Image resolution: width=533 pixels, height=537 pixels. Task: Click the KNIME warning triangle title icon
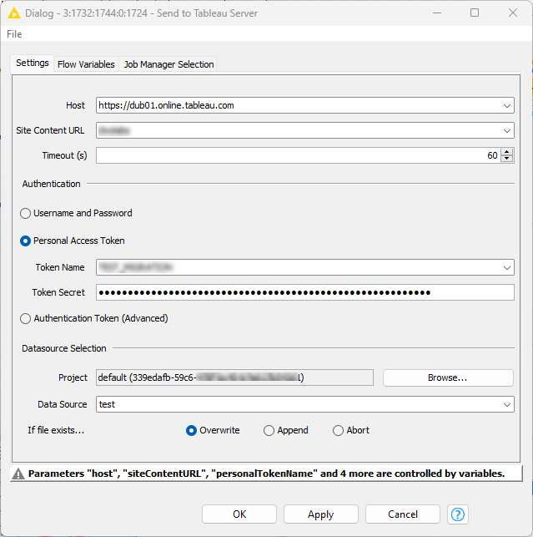pyautogui.click(x=14, y=13)
